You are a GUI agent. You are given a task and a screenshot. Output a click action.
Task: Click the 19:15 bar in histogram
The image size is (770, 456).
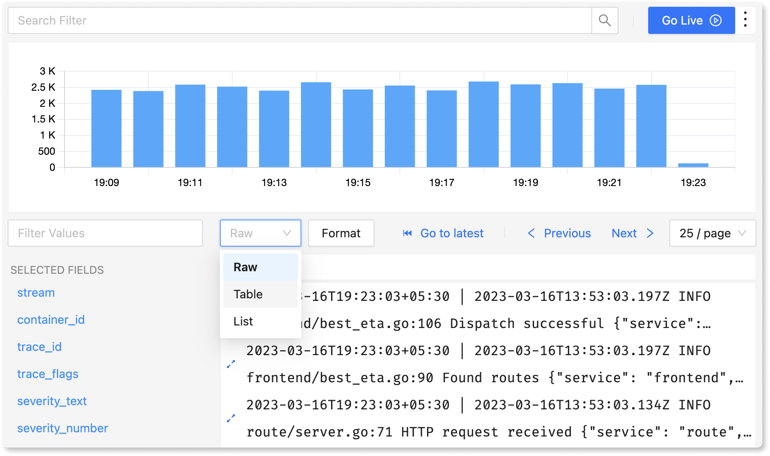[358, 128]
